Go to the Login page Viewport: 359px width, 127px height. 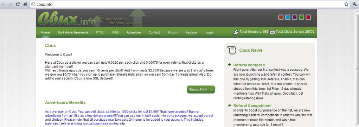(210, 32)
